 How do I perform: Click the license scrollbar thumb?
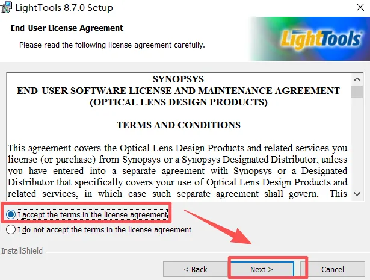pos(357,92)
